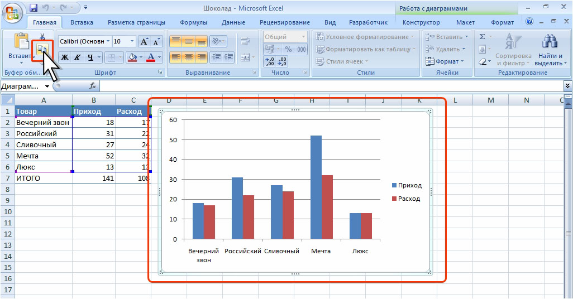The height and width of the screenshot is (299, 573).
Task: Click the Clear eraser icon
Action: (483, 61)
